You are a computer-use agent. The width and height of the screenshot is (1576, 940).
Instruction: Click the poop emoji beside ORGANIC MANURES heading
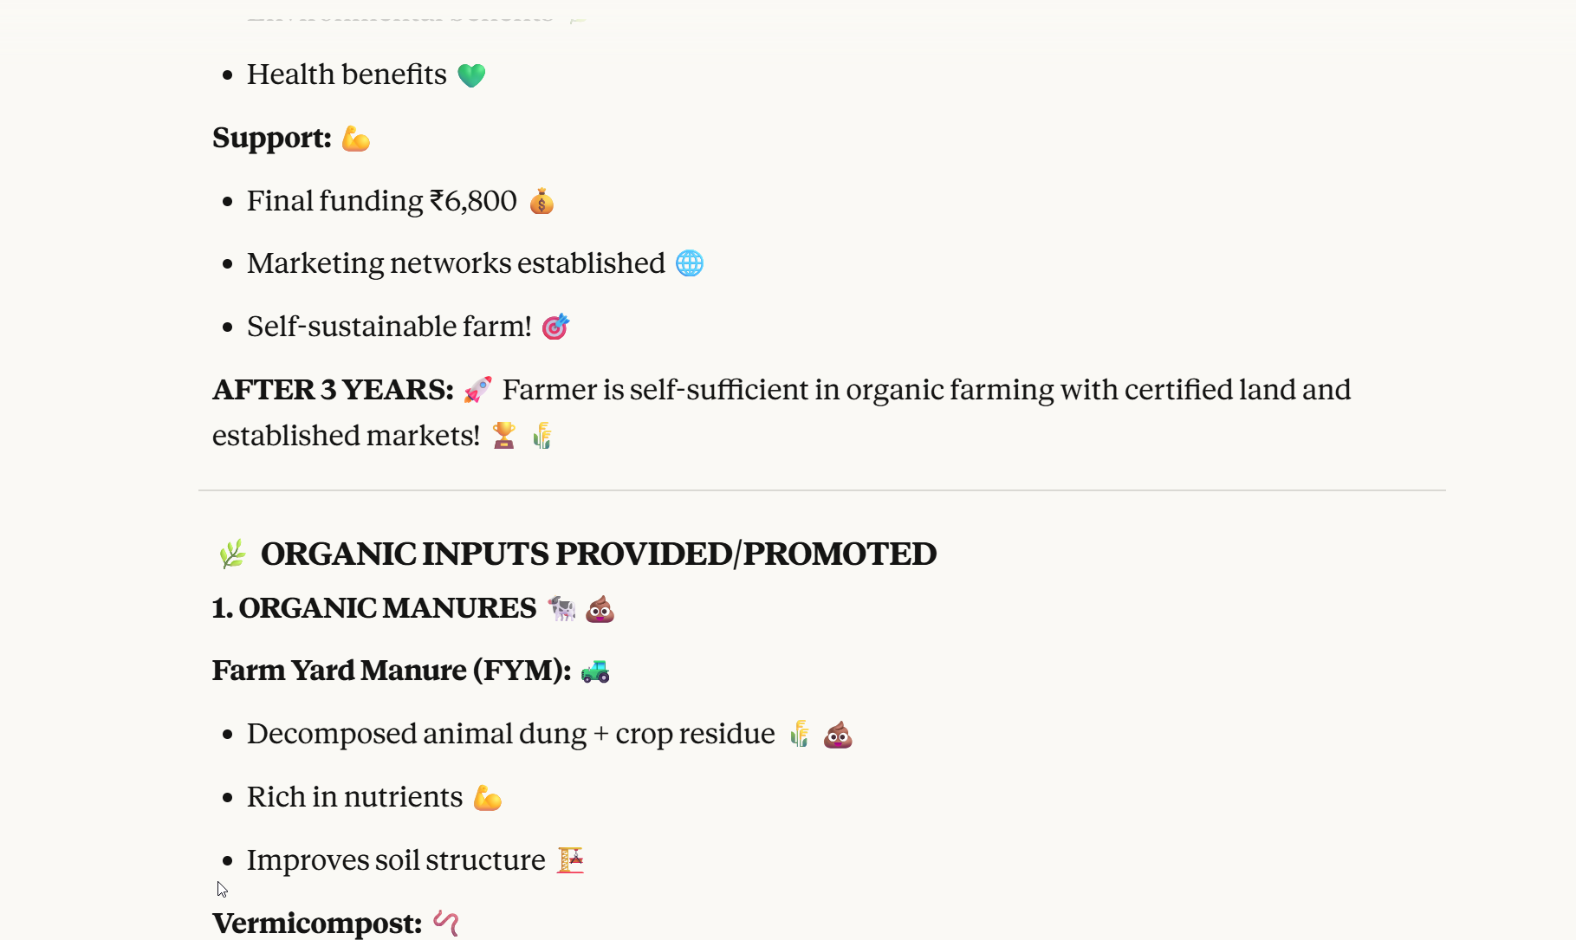click(x=600, y=609)
